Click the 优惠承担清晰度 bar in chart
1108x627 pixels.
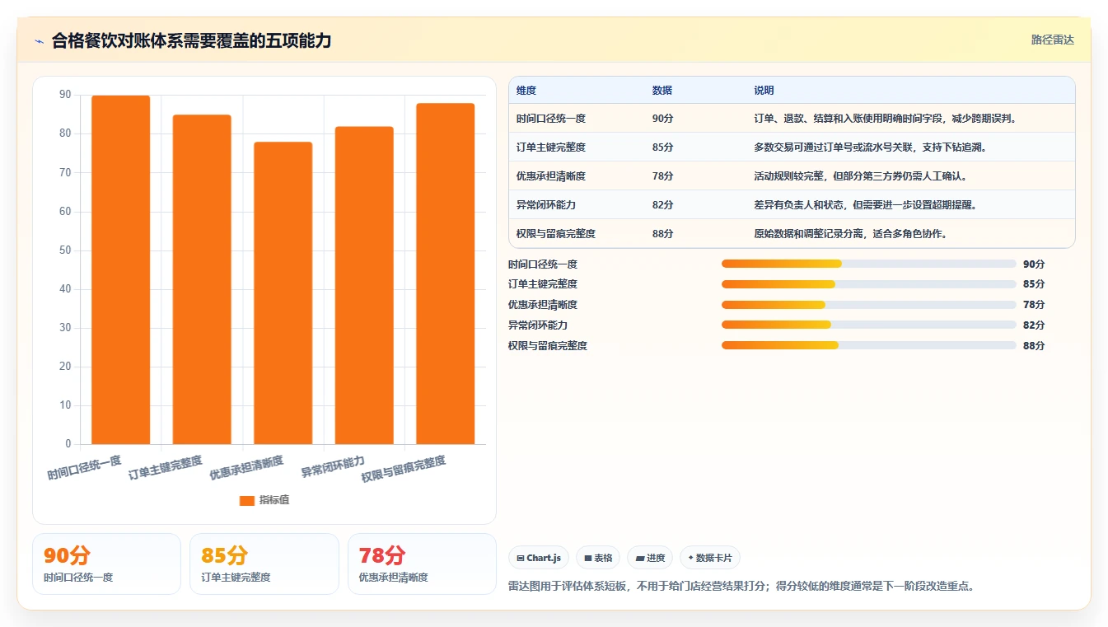click(x=283, y=292)
